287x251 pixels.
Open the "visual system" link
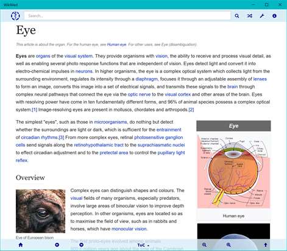[x=79, y=56]
